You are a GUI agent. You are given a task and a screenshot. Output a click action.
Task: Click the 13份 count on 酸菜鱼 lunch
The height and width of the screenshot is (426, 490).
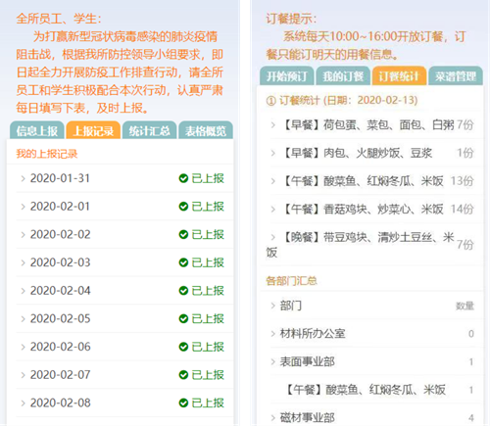pos(463,181)
